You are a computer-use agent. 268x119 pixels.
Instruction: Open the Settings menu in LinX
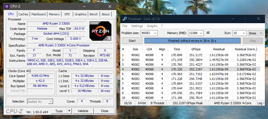[137, 26]
